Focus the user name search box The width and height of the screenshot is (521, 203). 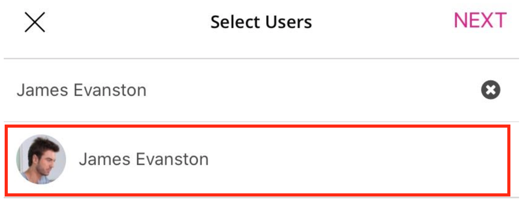point(218,90)
